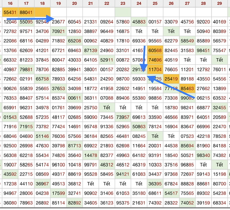Select the green cell 82892
Viewport: 230px width, 210px height.
click(74, 203)
